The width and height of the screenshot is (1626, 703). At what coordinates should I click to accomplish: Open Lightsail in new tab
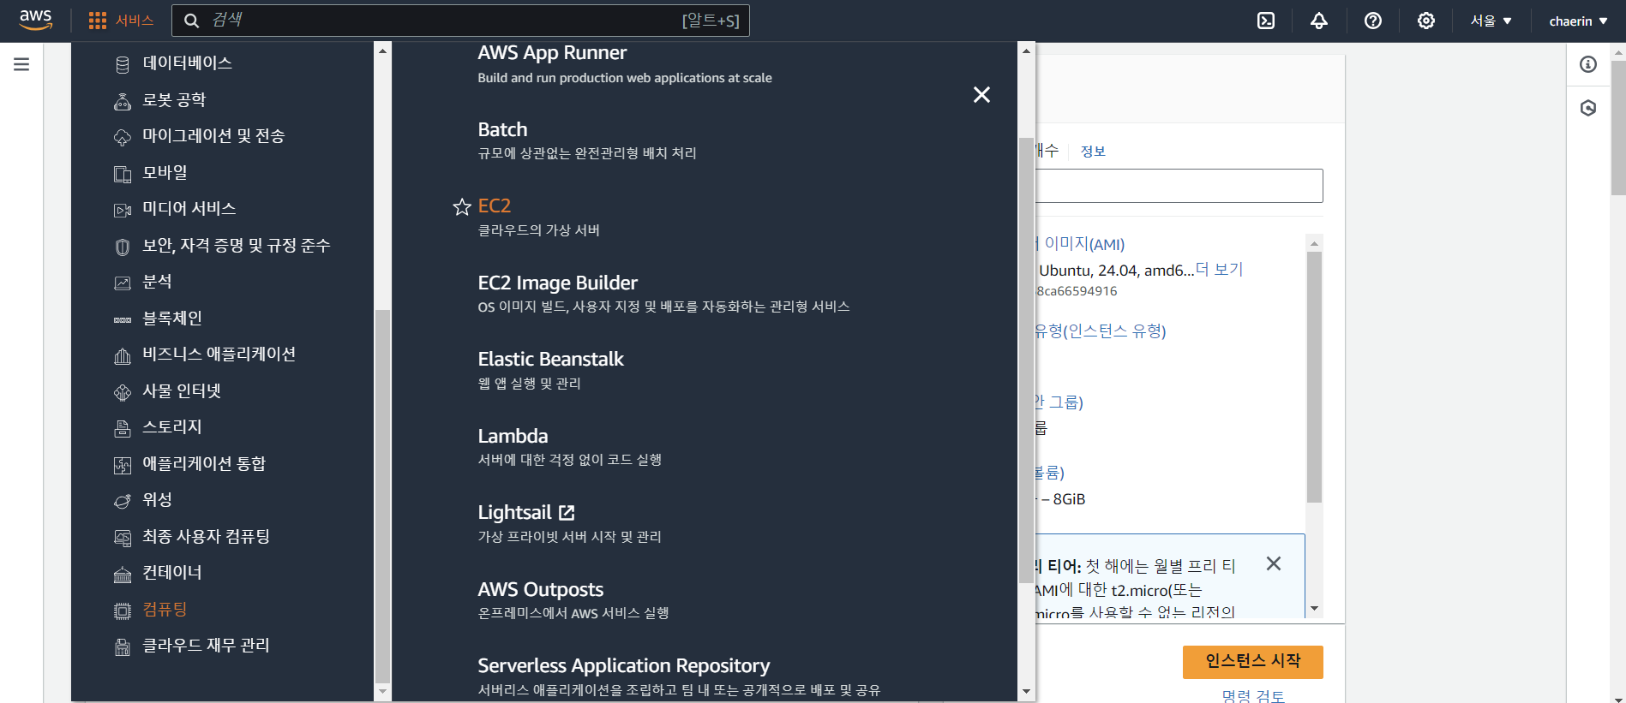click(525, 512)
